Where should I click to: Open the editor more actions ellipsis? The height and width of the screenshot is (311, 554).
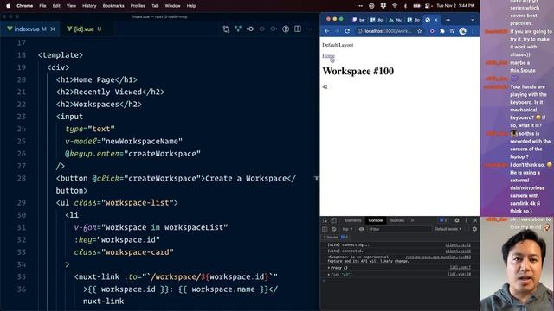[310, 29]
